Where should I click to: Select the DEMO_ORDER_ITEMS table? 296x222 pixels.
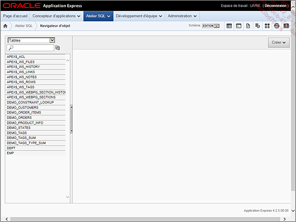pos(35,112)
